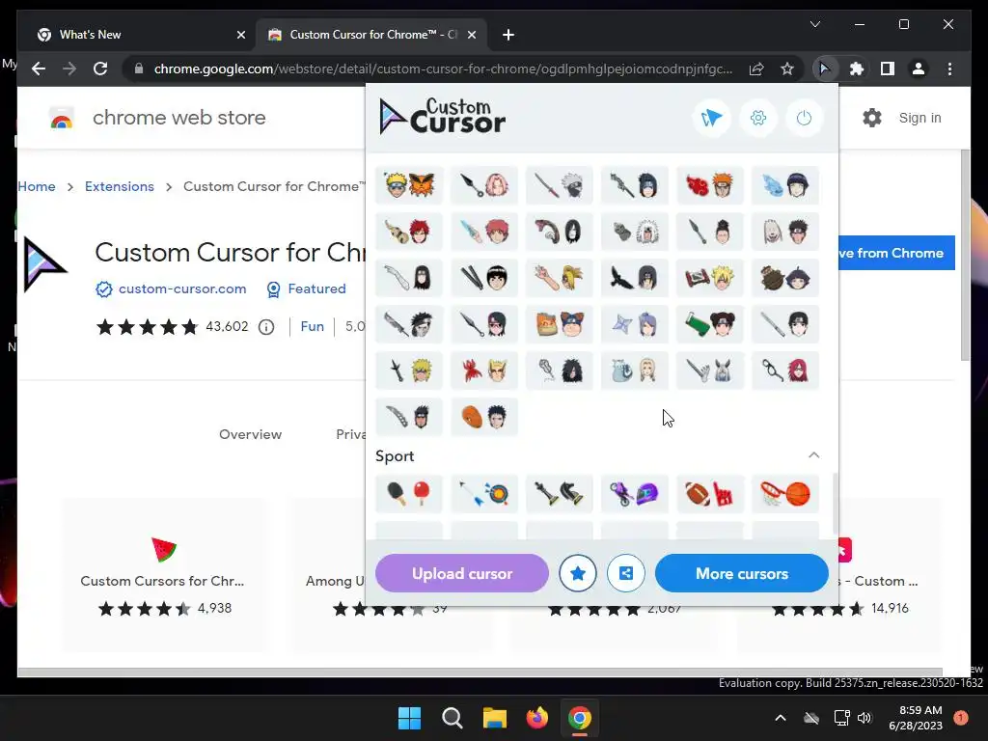Go to Extensions breadcrumb link
988x741 pixels.
120,186
